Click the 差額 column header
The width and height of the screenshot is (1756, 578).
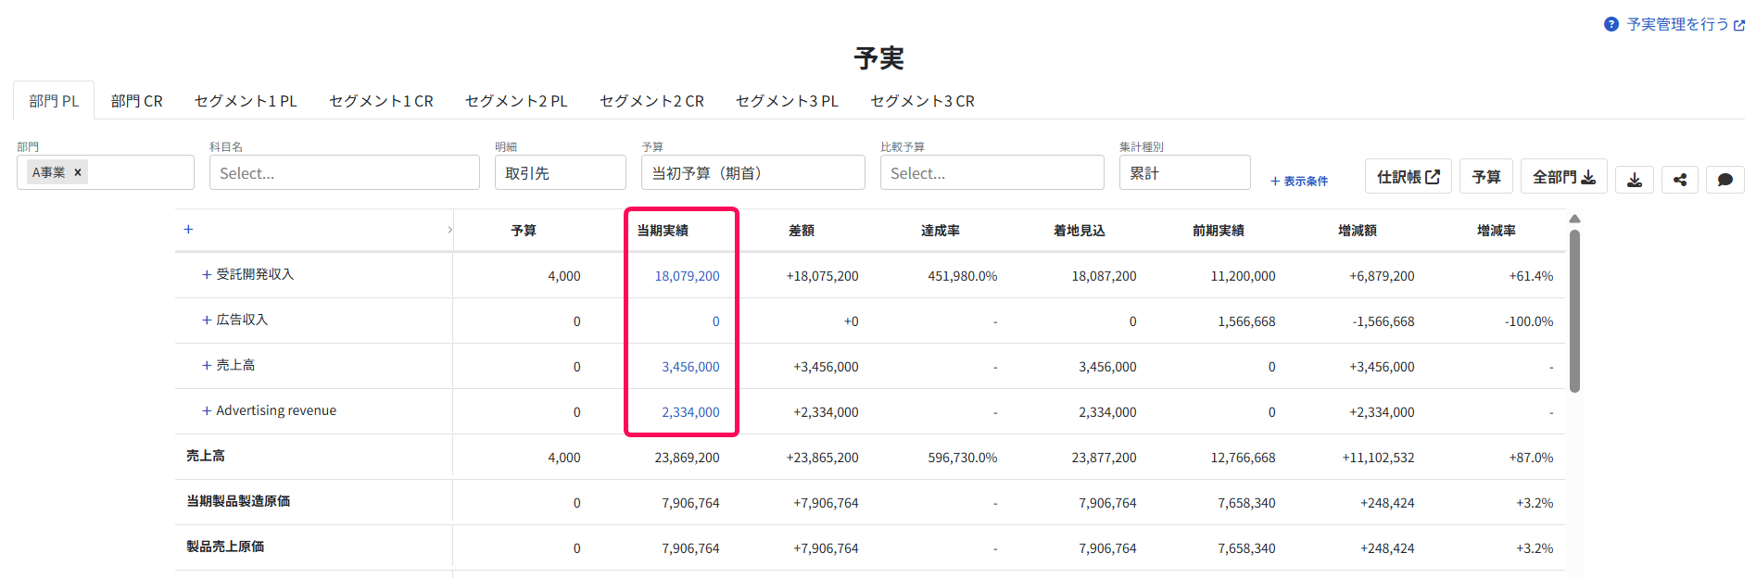(x=802, y=231)
